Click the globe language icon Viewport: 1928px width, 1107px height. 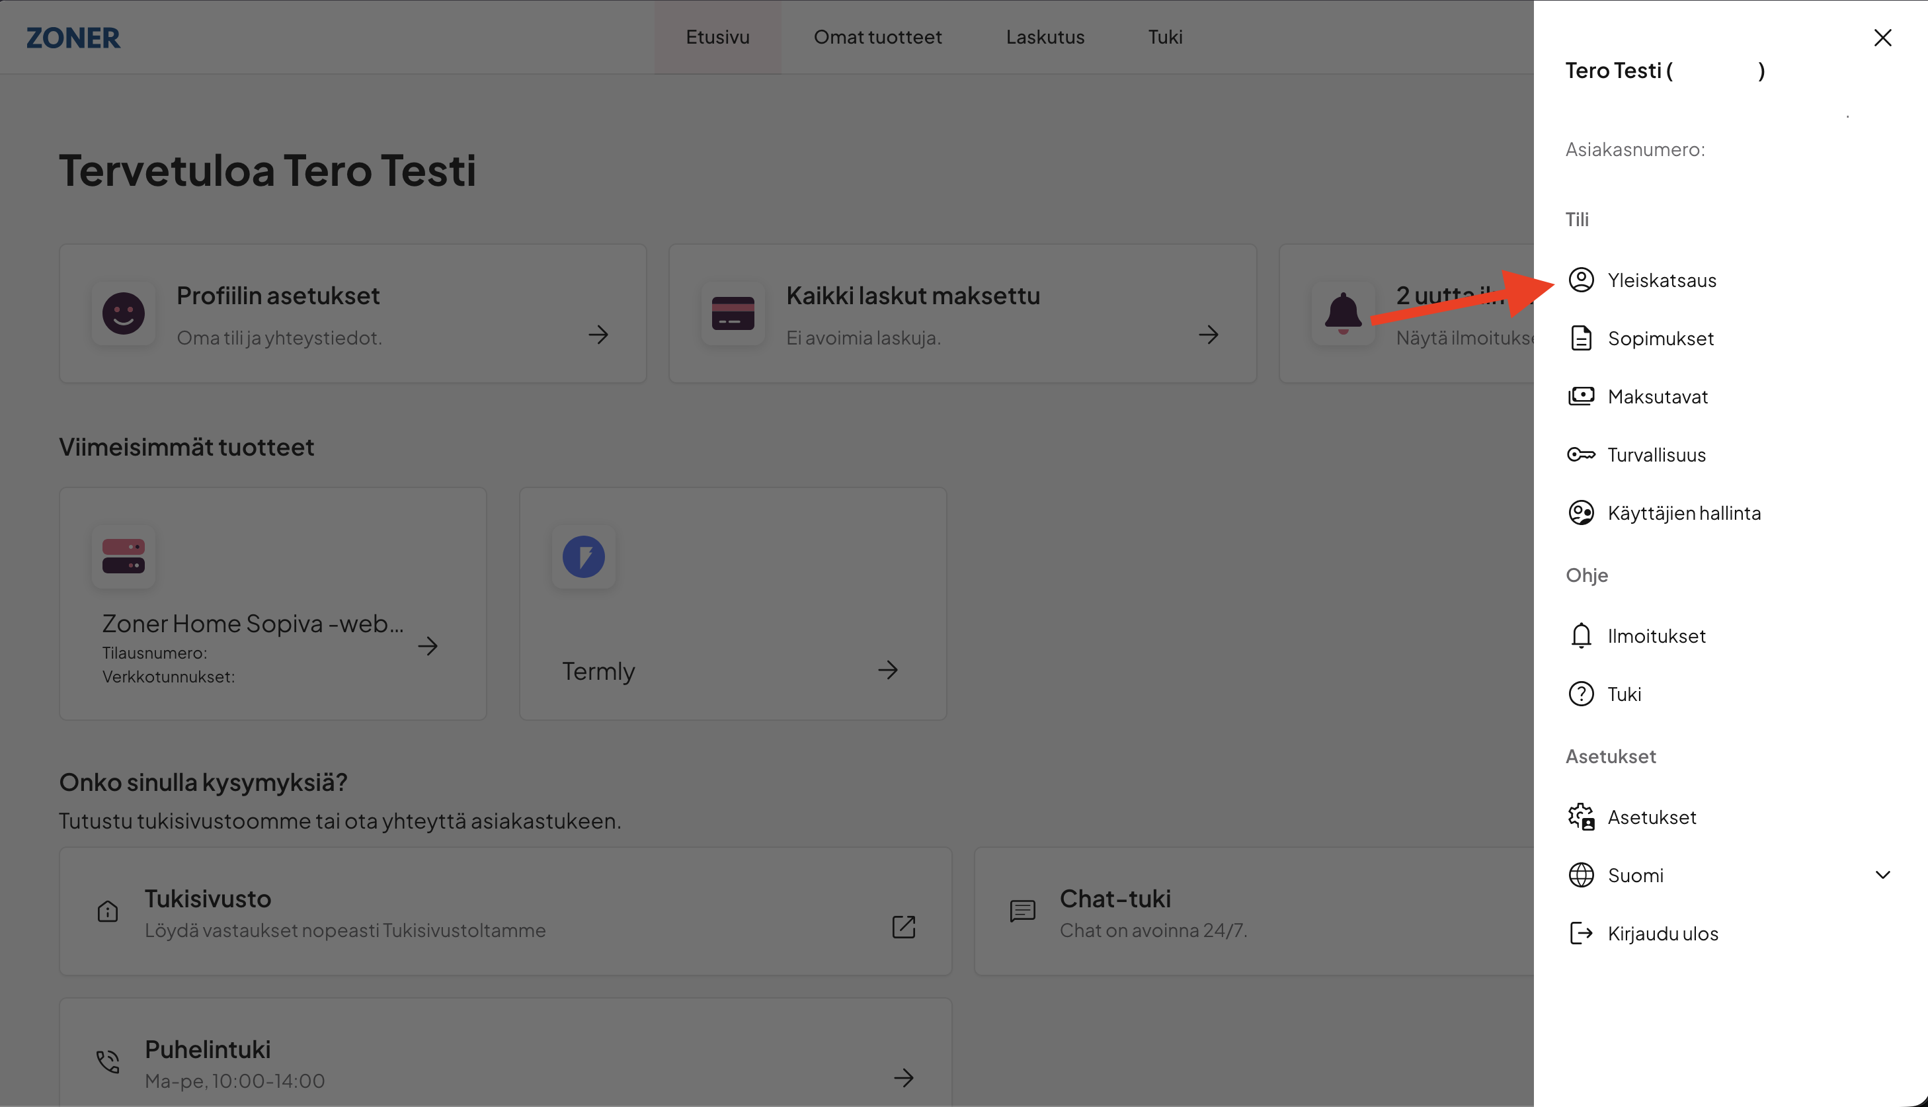click(x=1581, y=875)
